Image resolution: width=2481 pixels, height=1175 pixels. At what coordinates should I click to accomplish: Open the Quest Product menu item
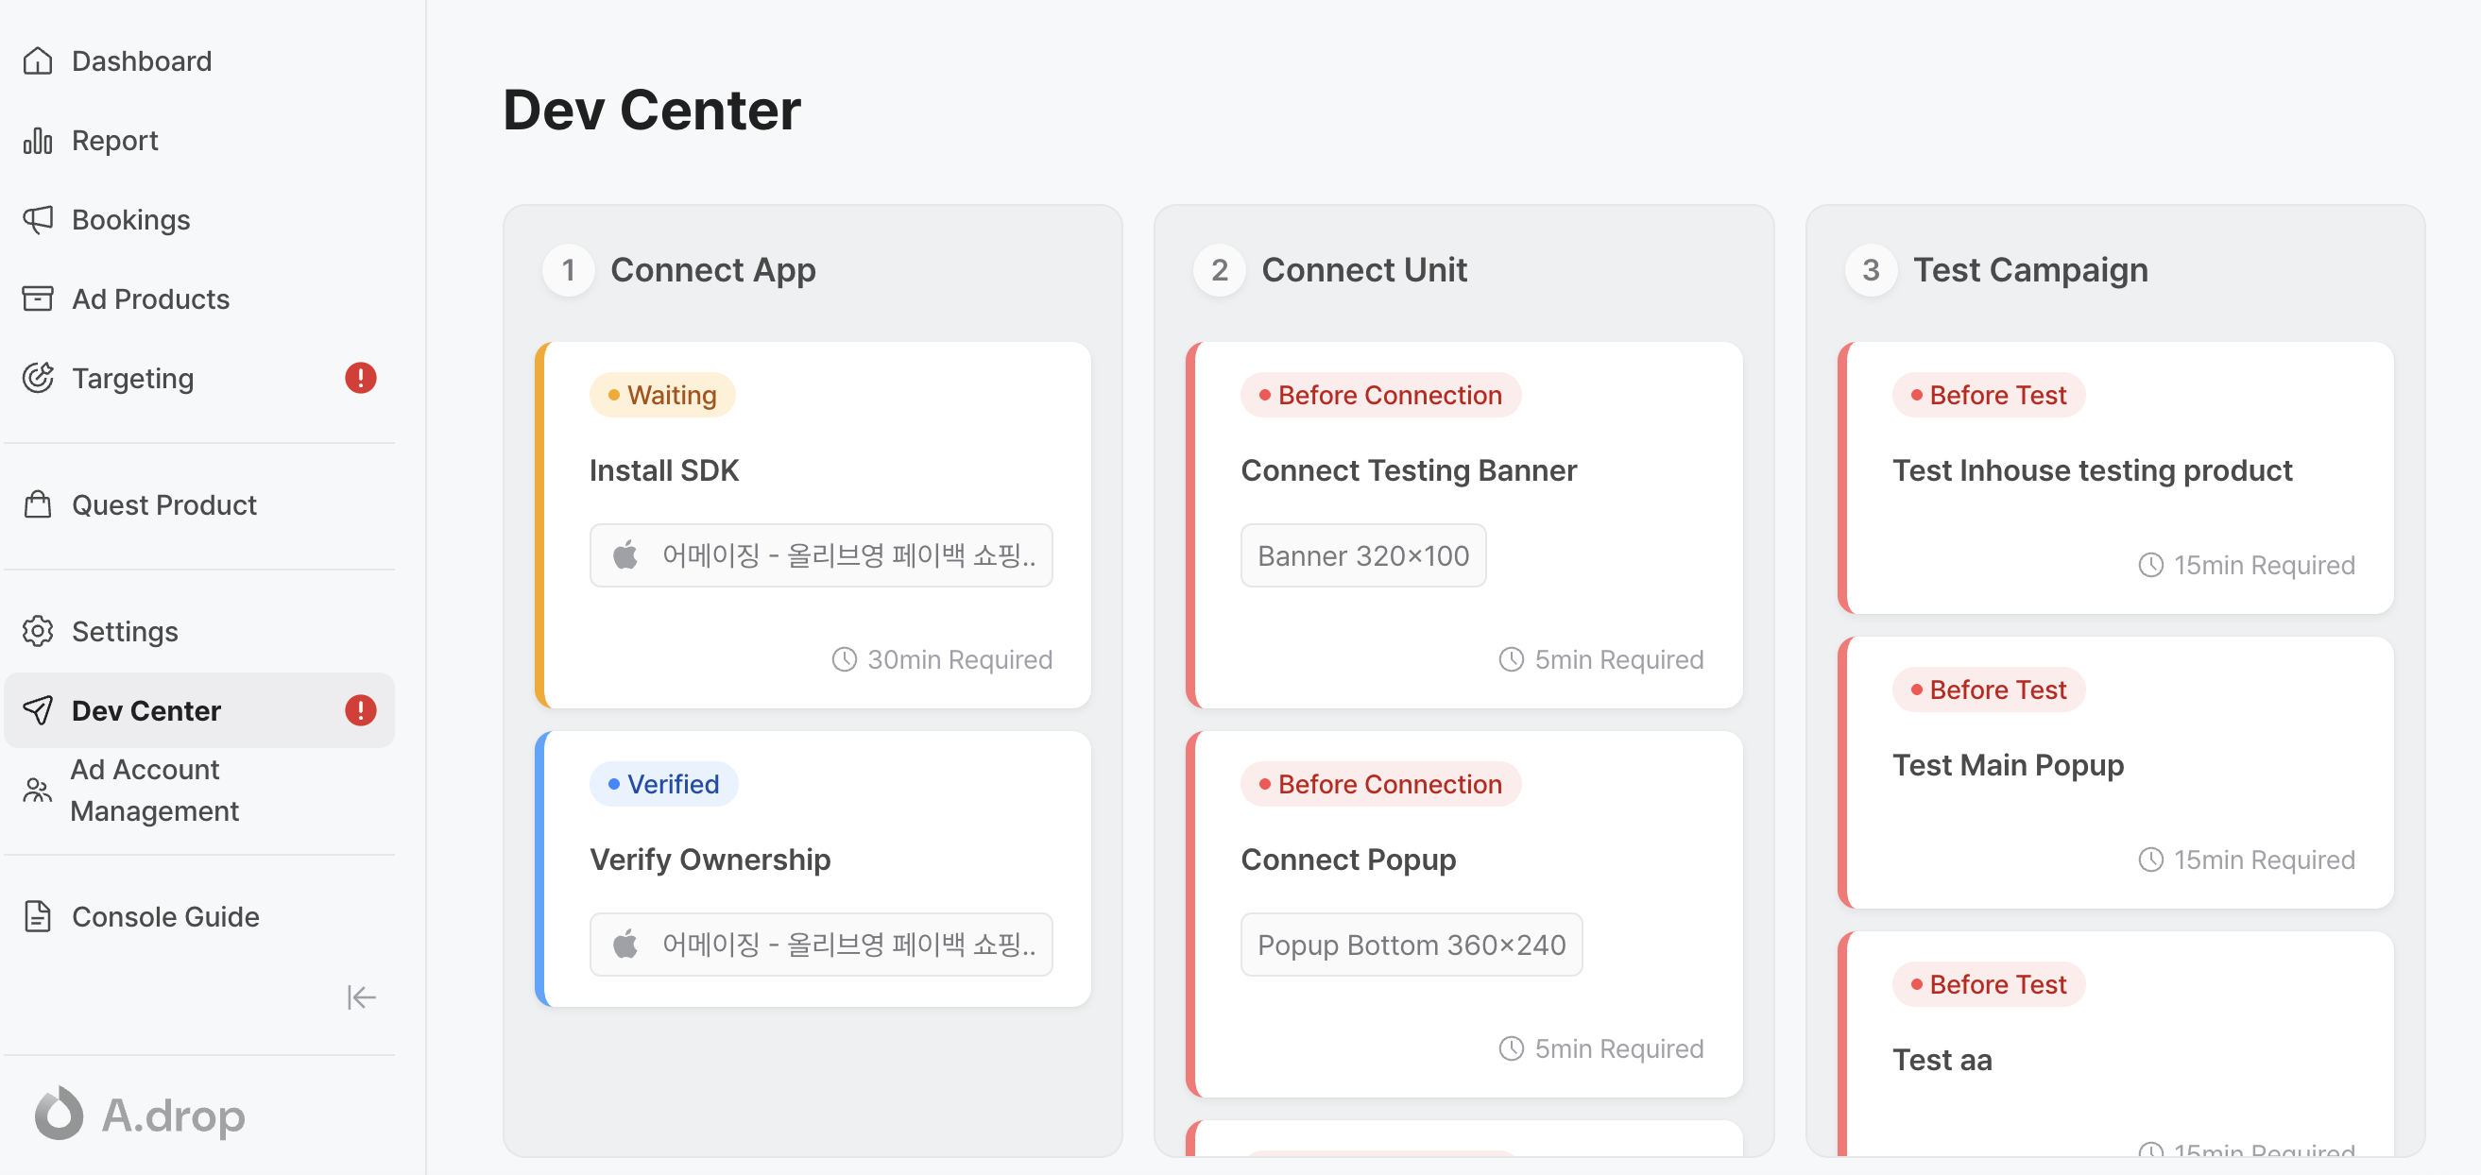click(163, 504)
